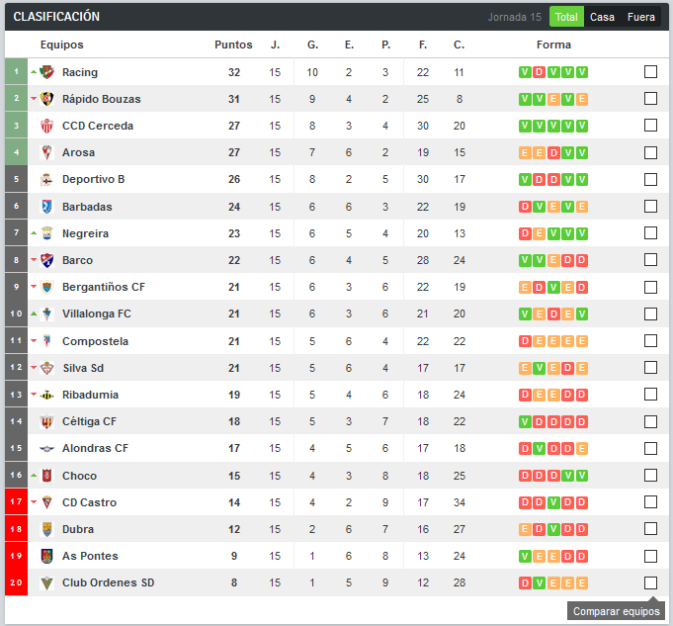Select the Dubra comparison checkbox
The image size is (673, 626).
click(650, 529)
